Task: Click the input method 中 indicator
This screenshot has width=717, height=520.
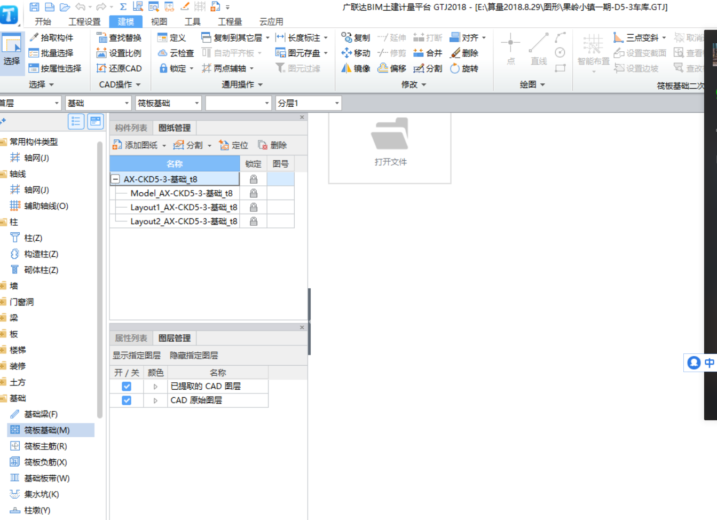Action: coord(709,363)
